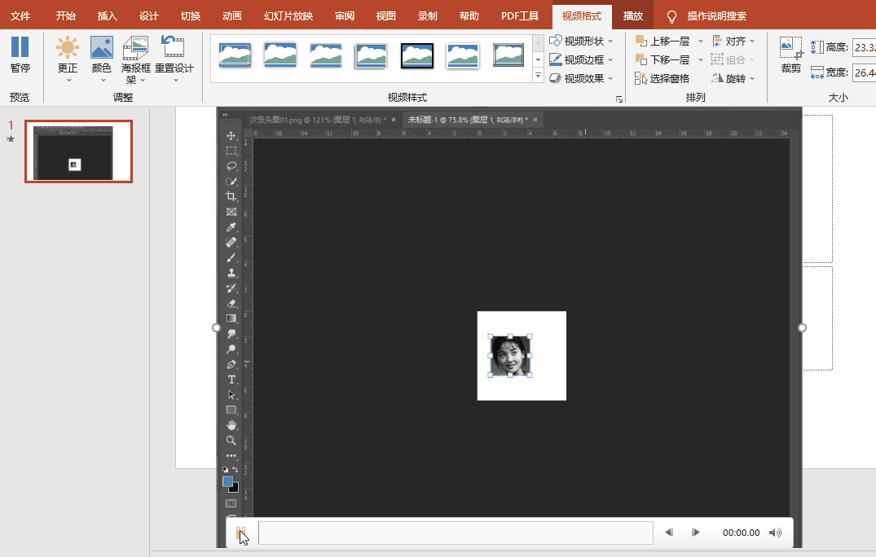Switch to the 动画 animations tab

[232, 15]
